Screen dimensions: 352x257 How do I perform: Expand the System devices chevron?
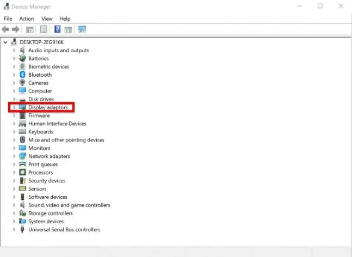click(x=14, y=221)
